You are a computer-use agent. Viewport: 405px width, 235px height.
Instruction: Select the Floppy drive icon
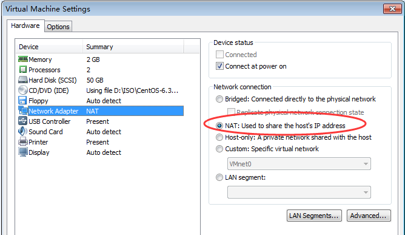[22, 100]
